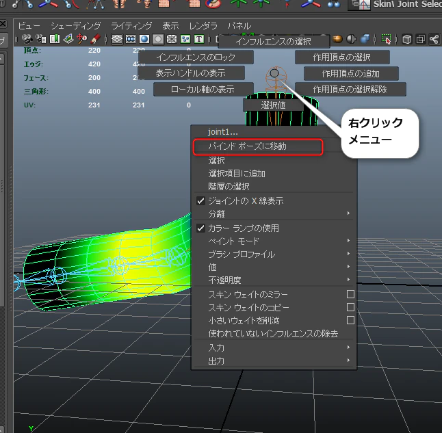Open Camera Attributes from panel toolbar

[x=41, y=39]
